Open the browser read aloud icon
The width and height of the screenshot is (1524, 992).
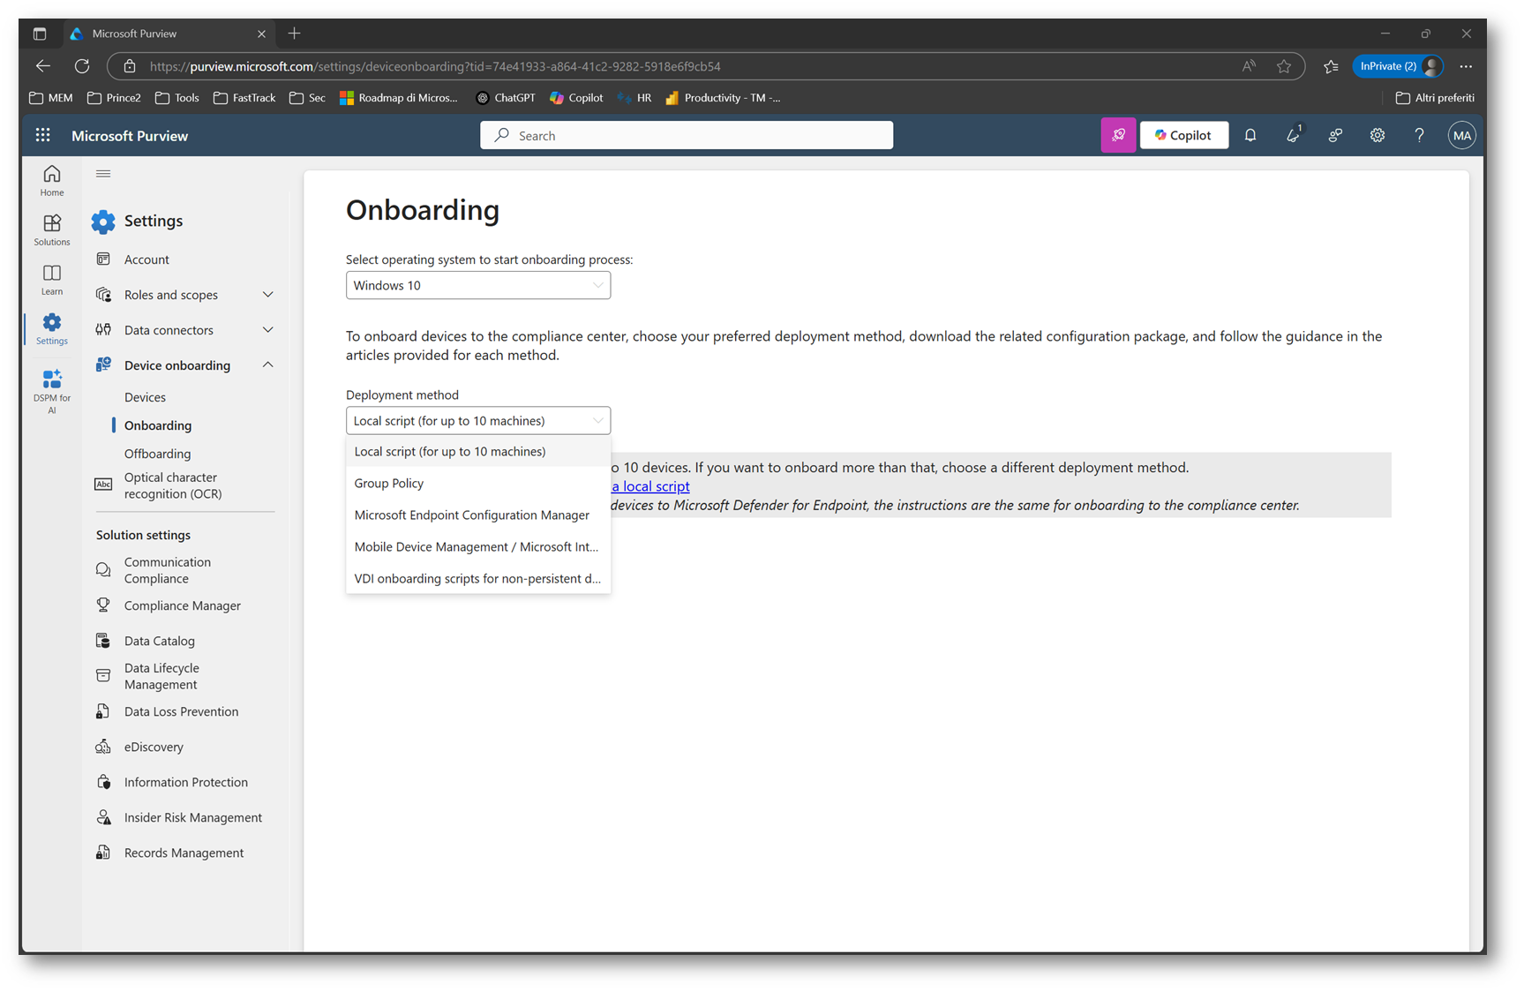[1249, 66]
